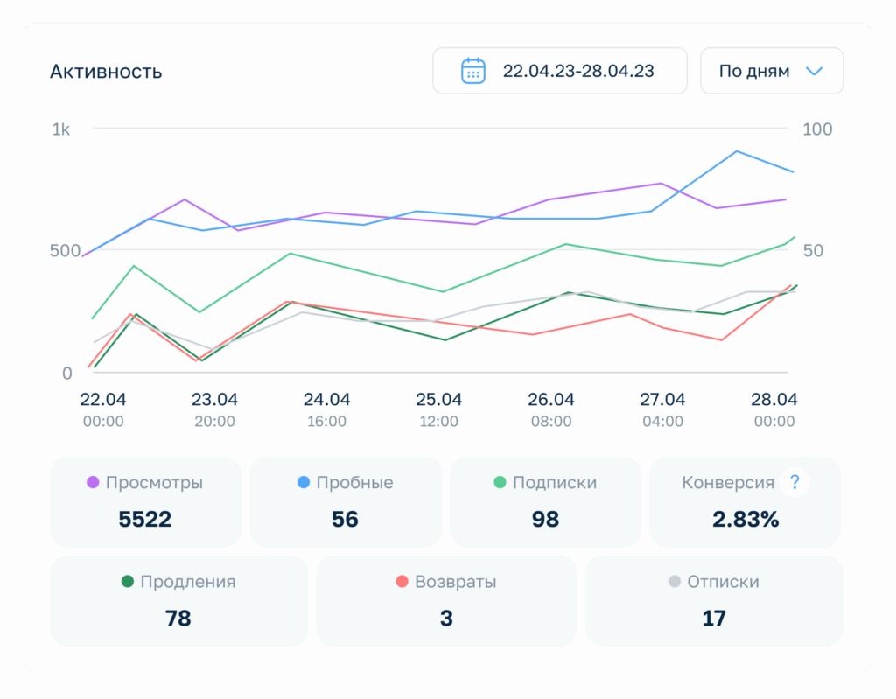Click the calendar icon in date picker

click(473, 71)
